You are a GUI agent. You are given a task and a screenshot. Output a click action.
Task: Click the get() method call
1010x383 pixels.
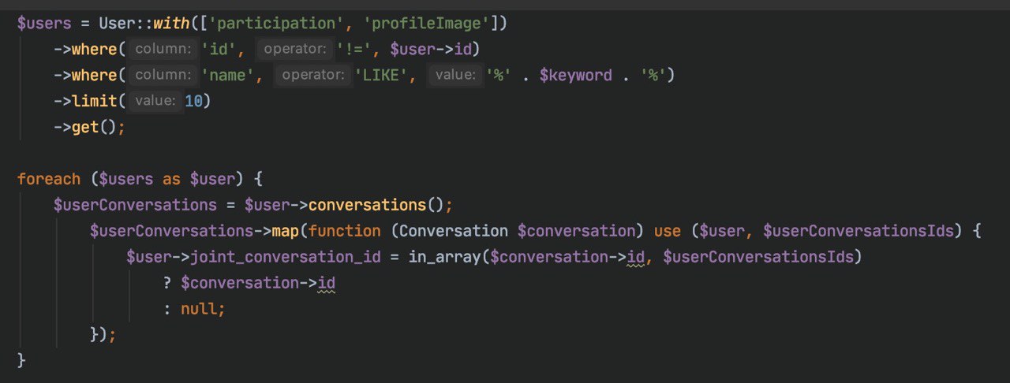point(94,128)
